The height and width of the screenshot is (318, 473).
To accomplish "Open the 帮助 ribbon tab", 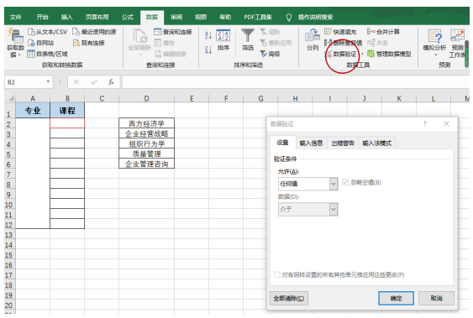I will (225, 17).
